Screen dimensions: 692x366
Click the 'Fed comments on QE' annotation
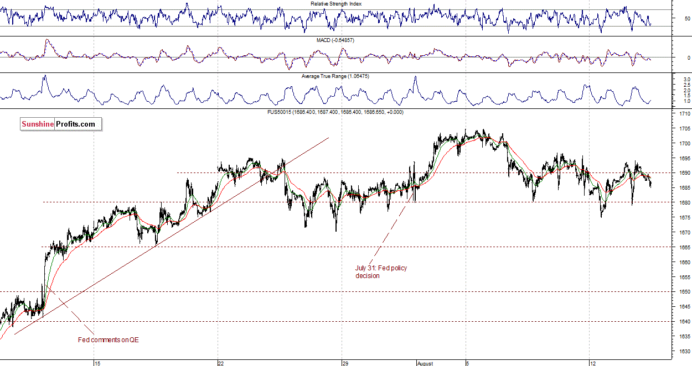[x=109, y=340]
